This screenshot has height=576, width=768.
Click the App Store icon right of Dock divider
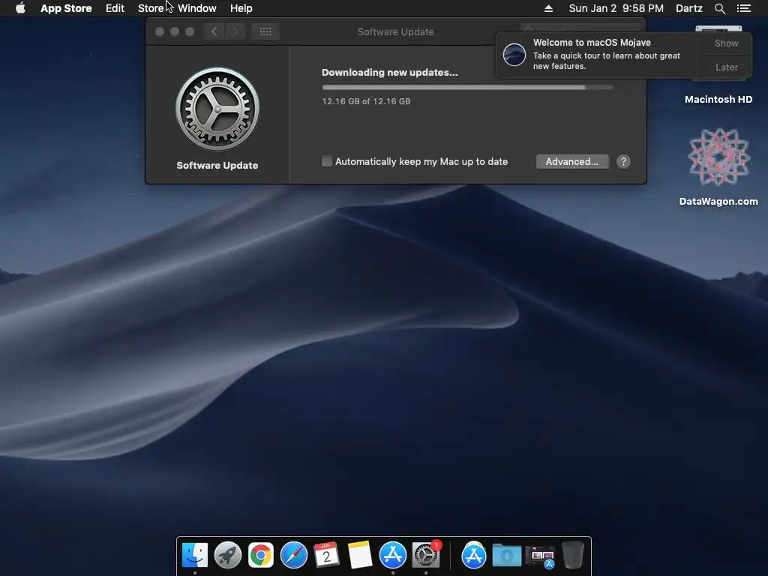point(474,556)
